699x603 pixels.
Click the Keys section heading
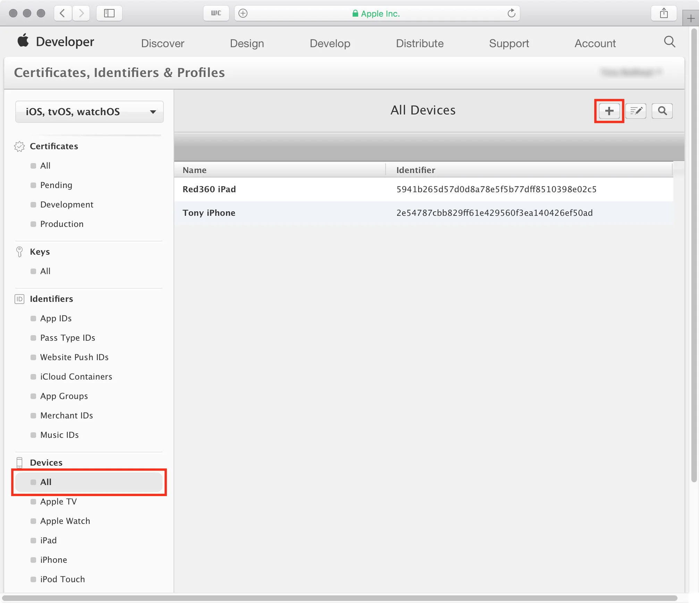tap(40, 252)
